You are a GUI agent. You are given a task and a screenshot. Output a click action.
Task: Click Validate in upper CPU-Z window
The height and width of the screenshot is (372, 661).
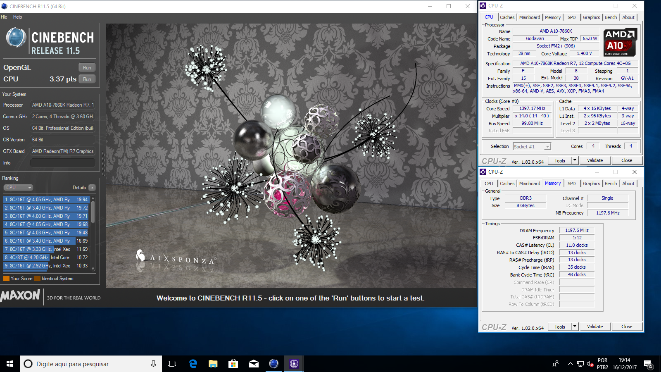[x=595, y=161]
